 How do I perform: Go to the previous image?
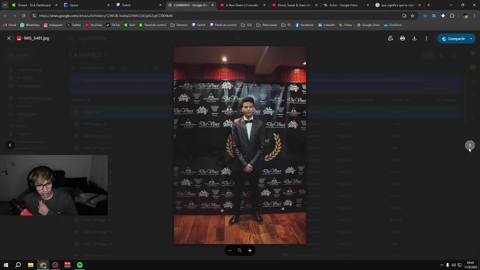click(10, 145)
